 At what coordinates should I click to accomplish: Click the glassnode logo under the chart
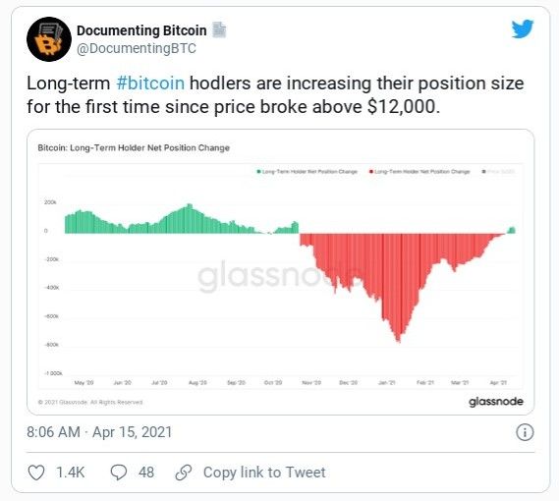[496, 402]
